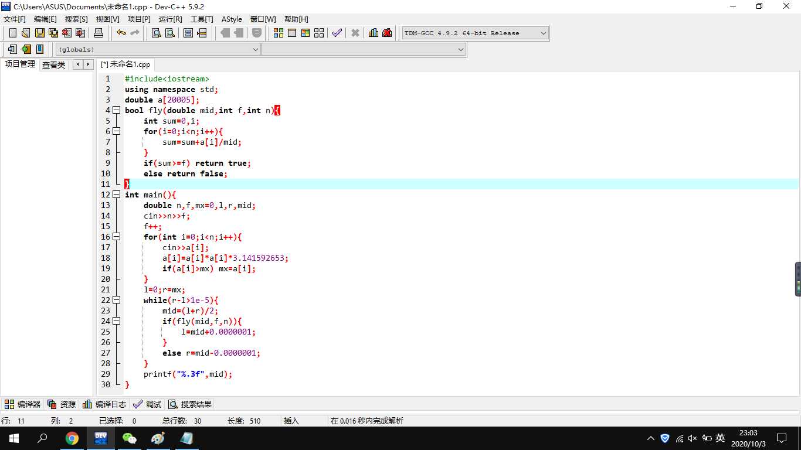Close the current file via toolbar
This screenshot has width=801, height=450.
point(67,33)
